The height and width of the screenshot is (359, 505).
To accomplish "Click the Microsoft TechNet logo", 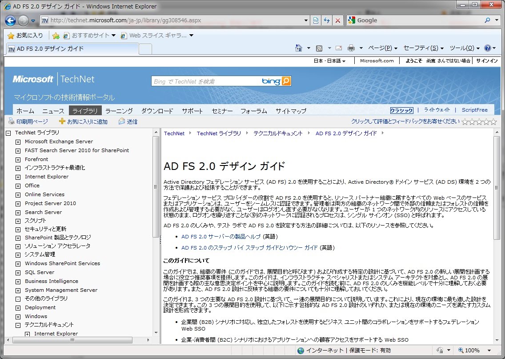I will pos(53,79).
